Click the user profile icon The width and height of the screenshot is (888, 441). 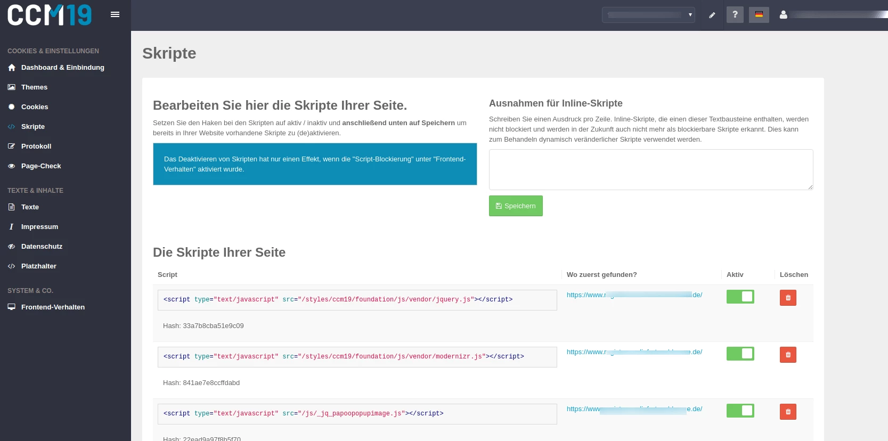tap(783, 15)
